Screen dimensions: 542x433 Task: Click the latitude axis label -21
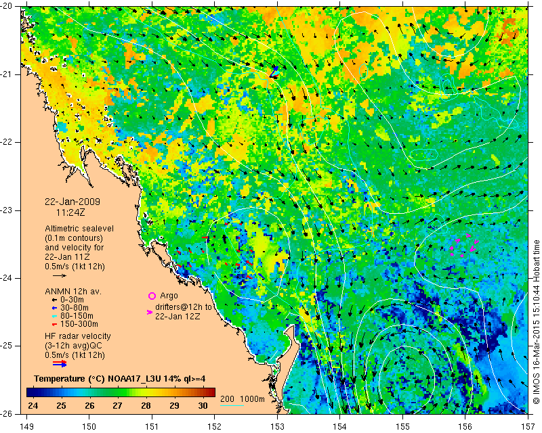pos(7,74)
